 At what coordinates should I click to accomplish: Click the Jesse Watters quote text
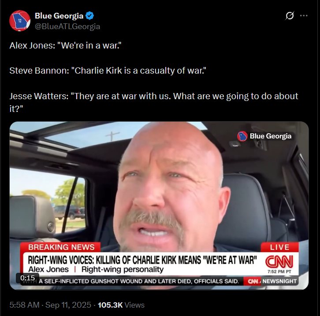(x=154, y=102)
